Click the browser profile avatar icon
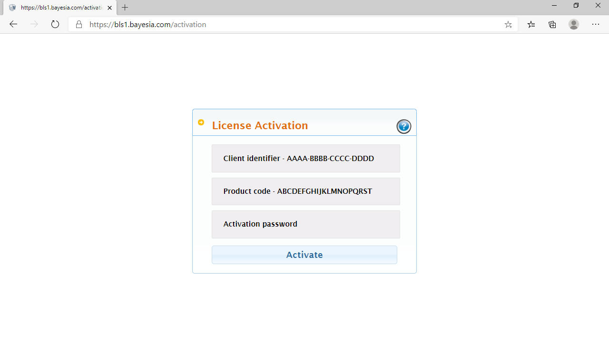Image resolution: width=609 pixels, height=342 pixels. pos(573,24)
